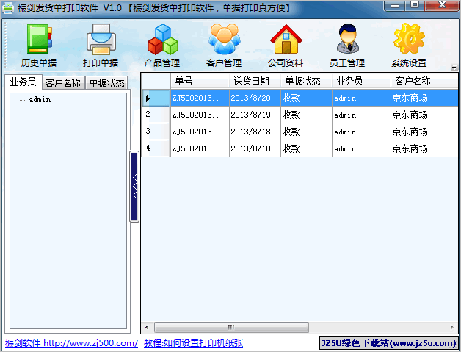Click 京东商场 cell in the selected first row
Image resolution: width=461 pixels, height=352 pixels.
coord(424,98)
